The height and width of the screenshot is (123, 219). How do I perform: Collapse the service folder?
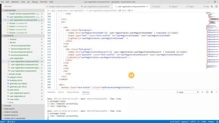(x=13, y=42)
